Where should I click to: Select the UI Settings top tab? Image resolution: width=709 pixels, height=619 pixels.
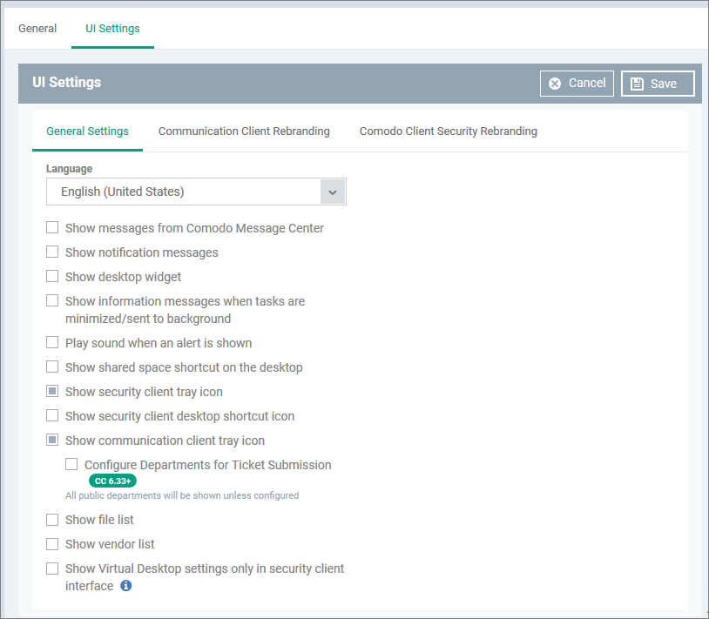coord(112,29)
